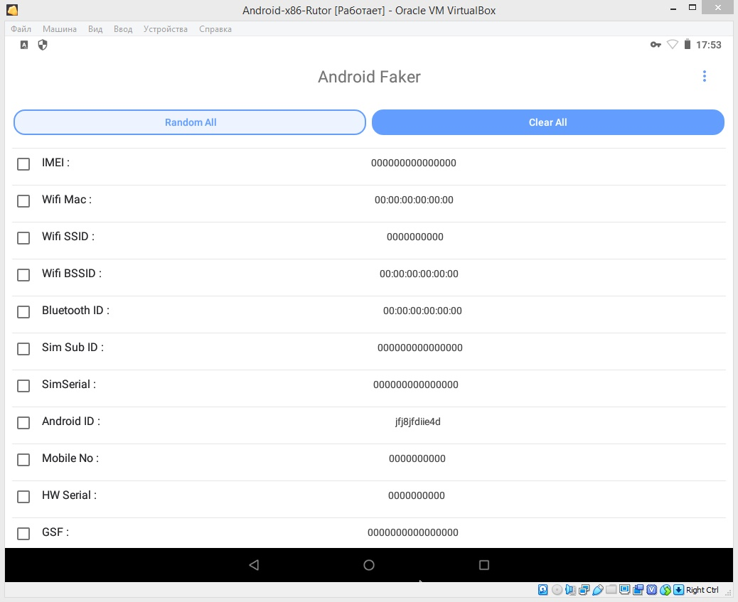Click the VirtualBox network adapters icon
The height and width of the screenshot is (602, 738).
[584, 590]
